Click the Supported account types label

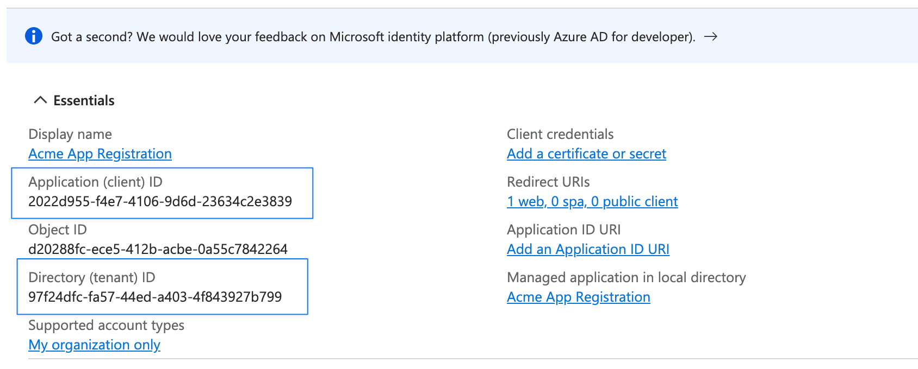(x=106, y=326)
